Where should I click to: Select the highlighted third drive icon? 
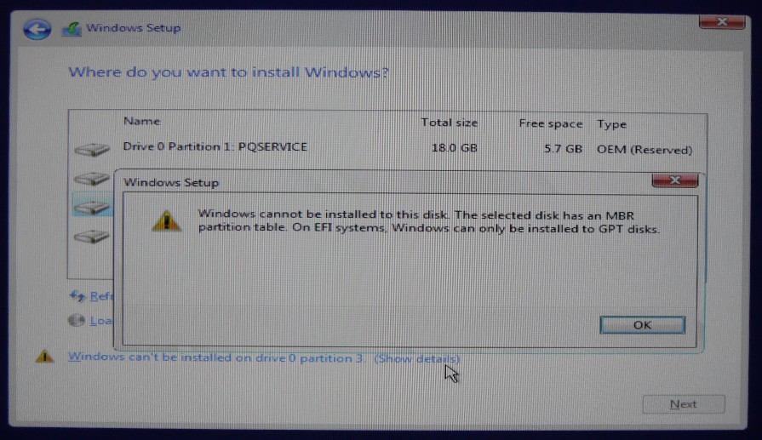click(x=92, y=208)
